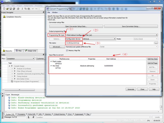Switch to the Files tab in Project Navigator

pyautogui.click(x=19, y=51)
